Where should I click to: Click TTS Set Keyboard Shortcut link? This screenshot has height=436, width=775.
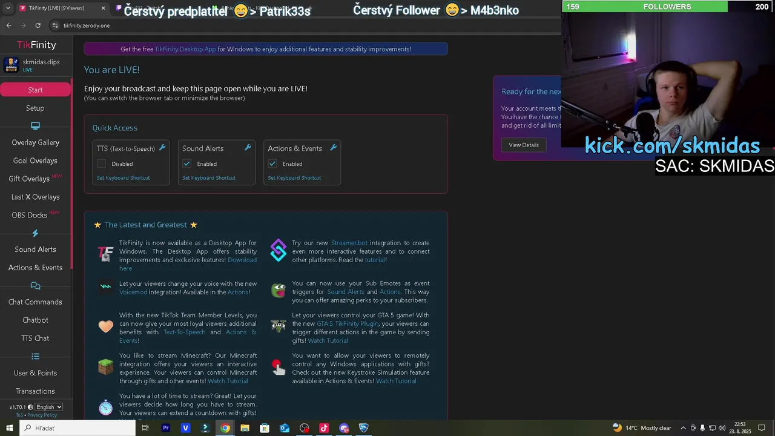(123, 178)
